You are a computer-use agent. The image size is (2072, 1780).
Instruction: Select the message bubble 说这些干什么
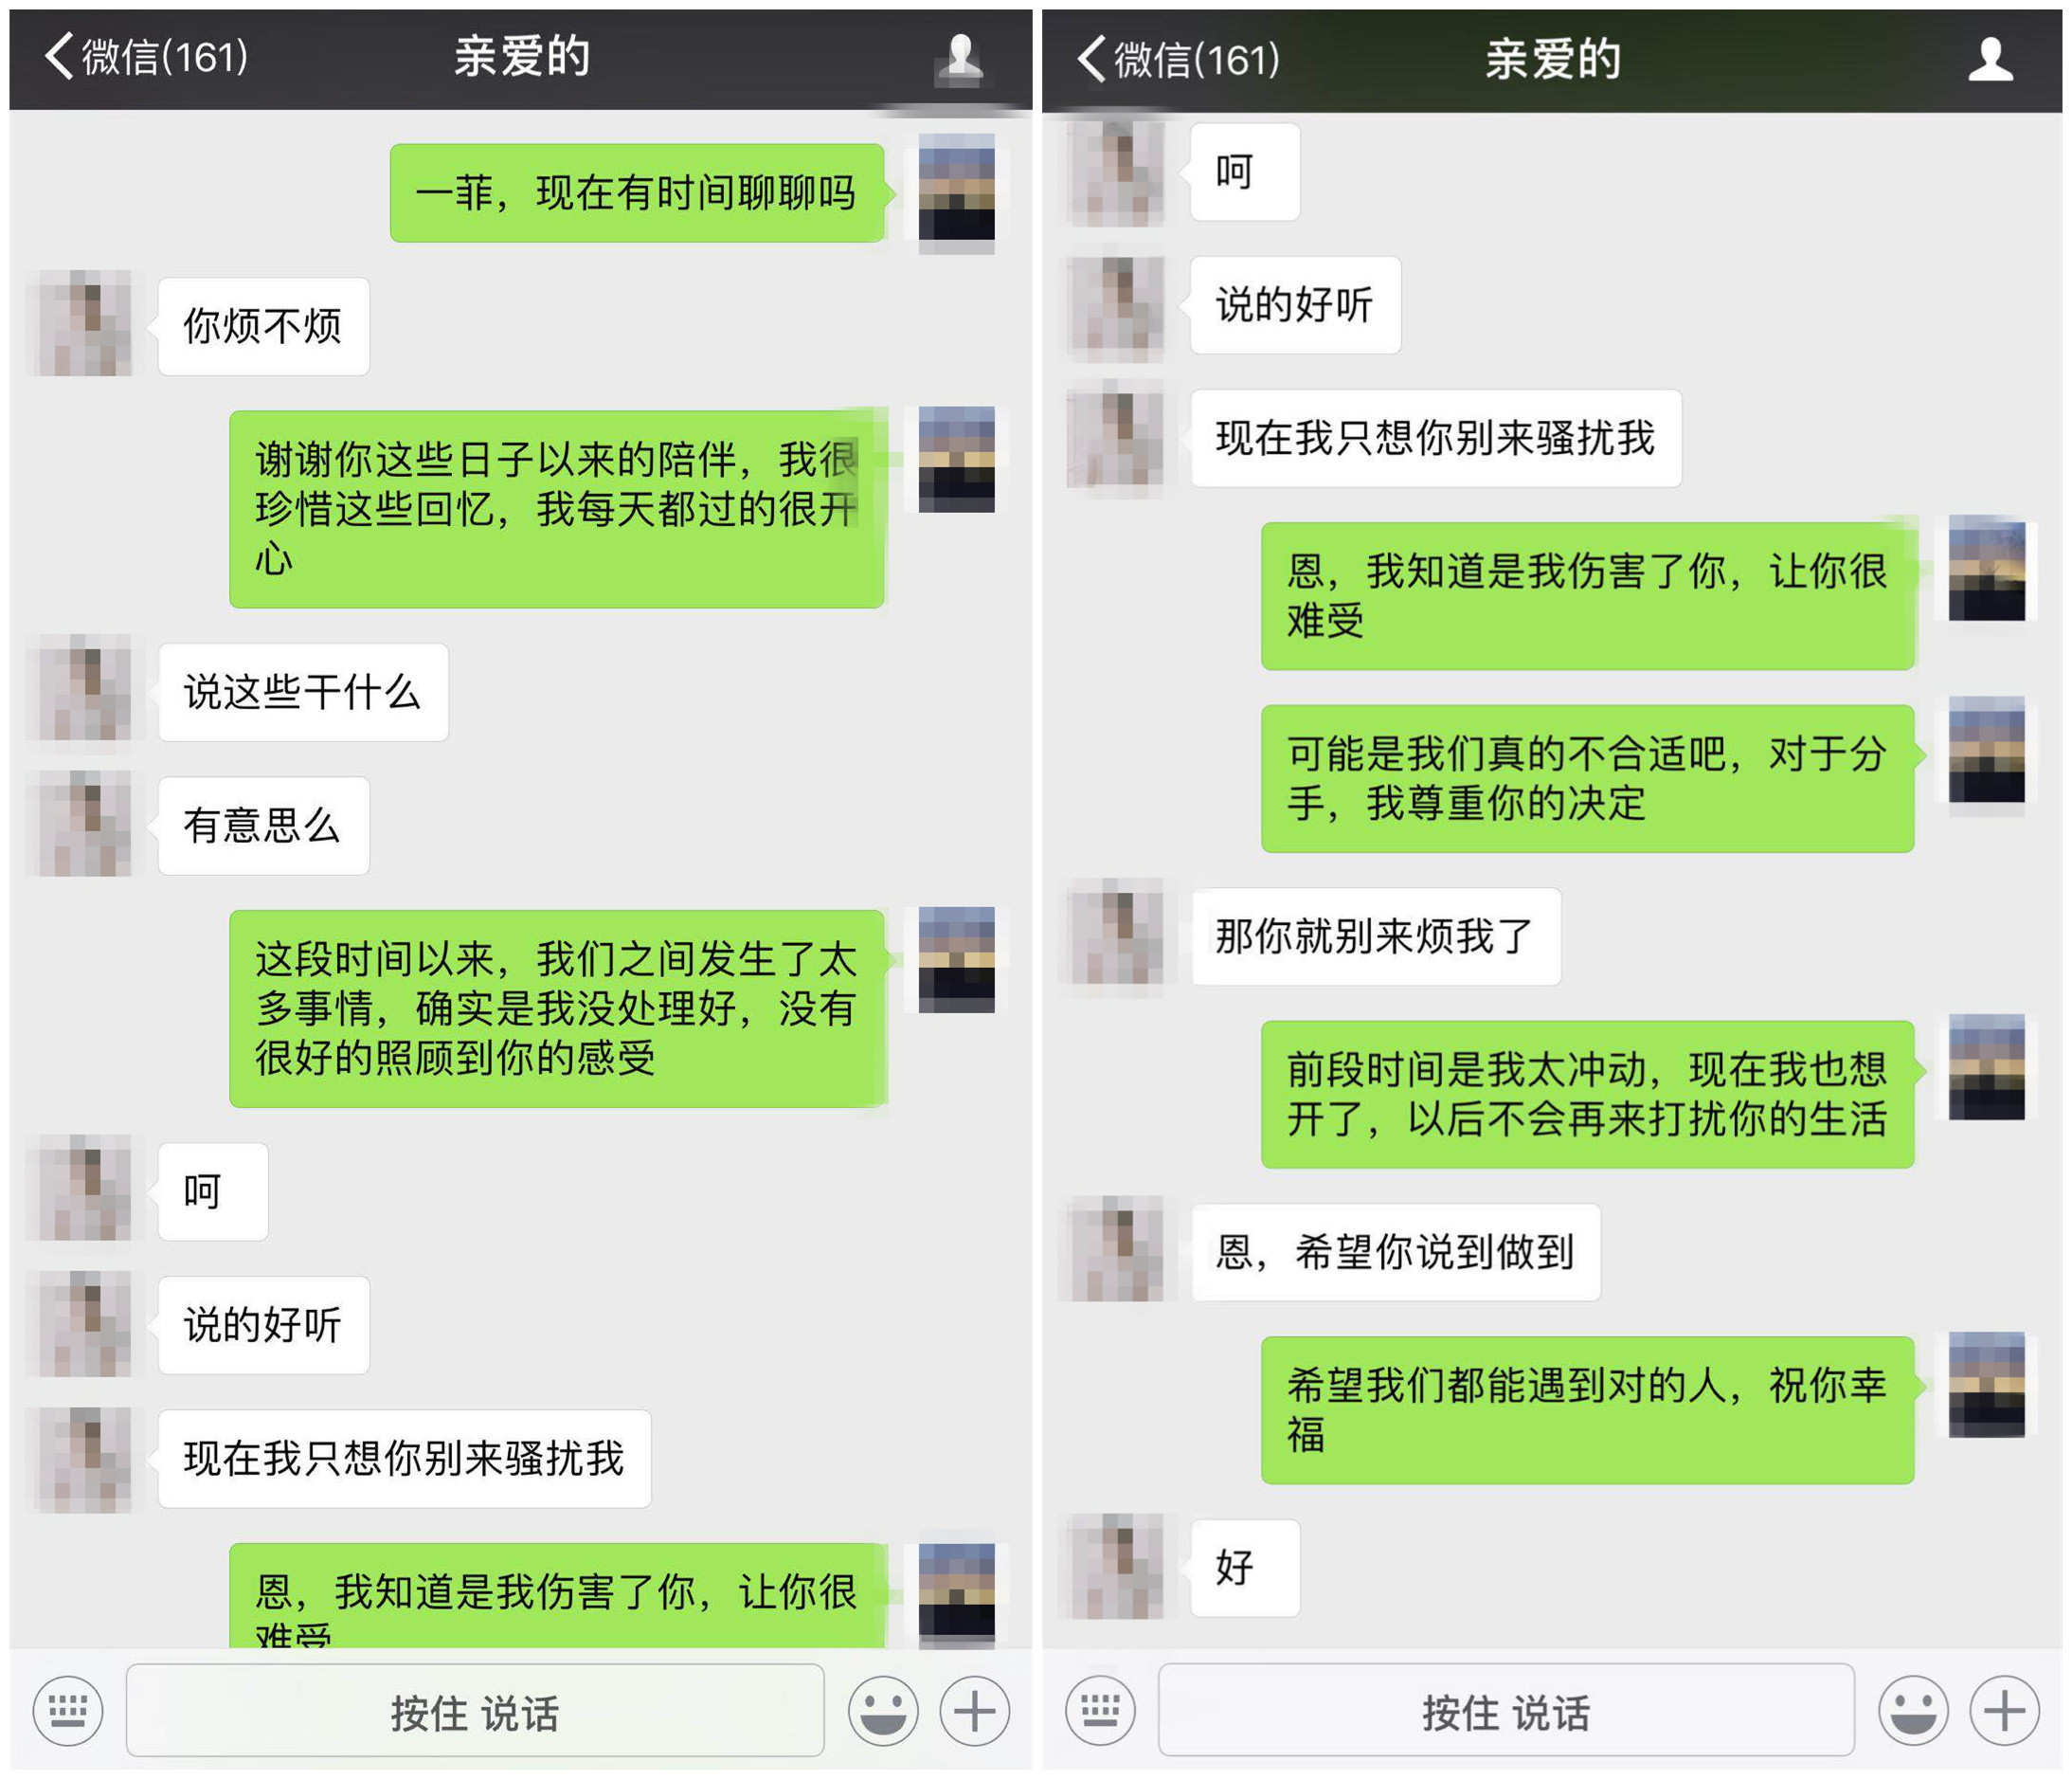303,693
